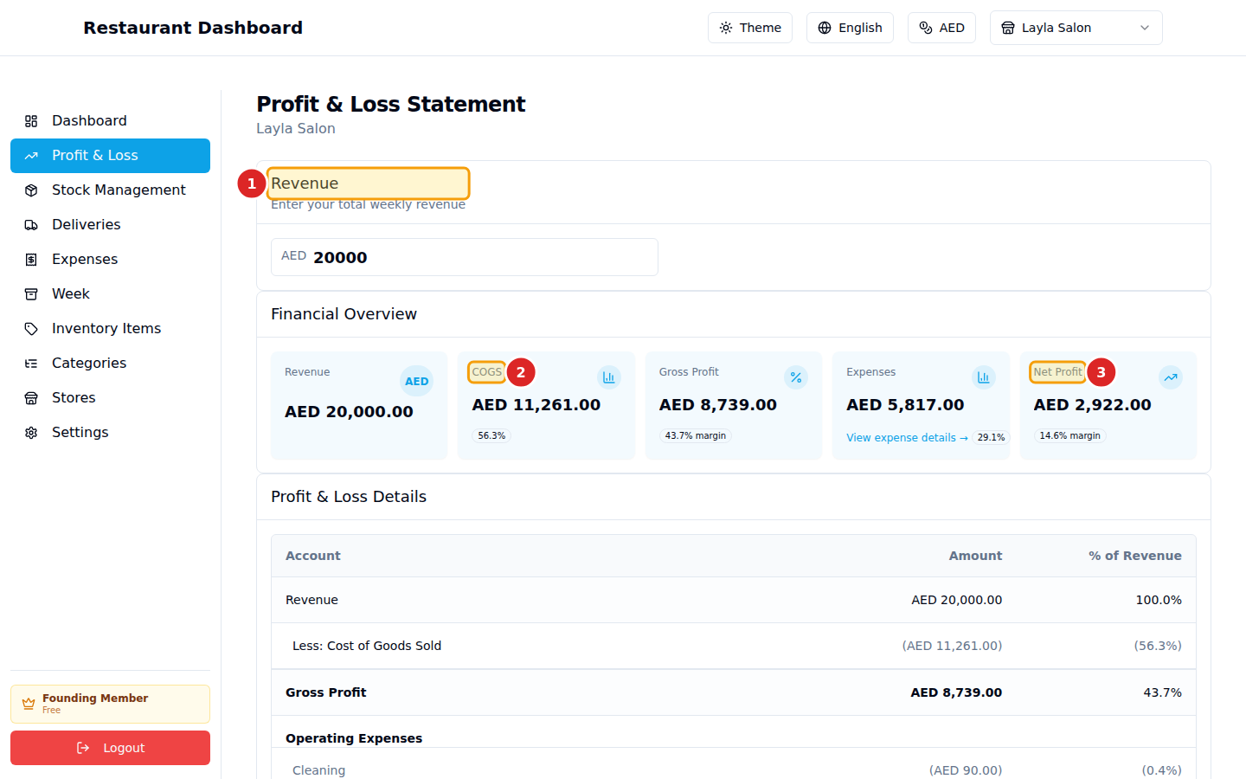Toggle the Theme button

749,28
